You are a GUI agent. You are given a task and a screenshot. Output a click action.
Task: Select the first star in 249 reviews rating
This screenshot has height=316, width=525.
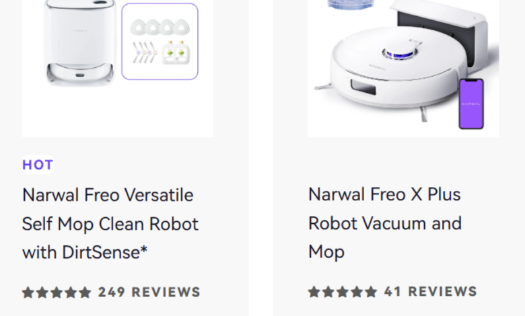(x=28, y=292)
